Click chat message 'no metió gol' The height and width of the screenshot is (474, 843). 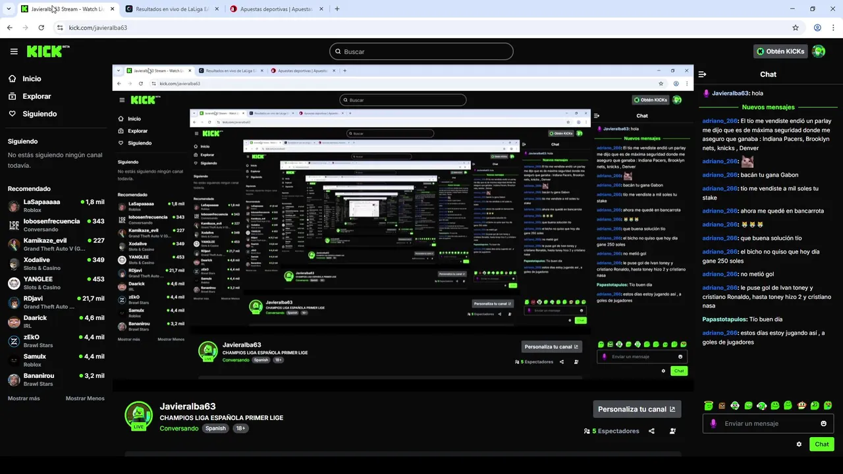click(757, 274)
